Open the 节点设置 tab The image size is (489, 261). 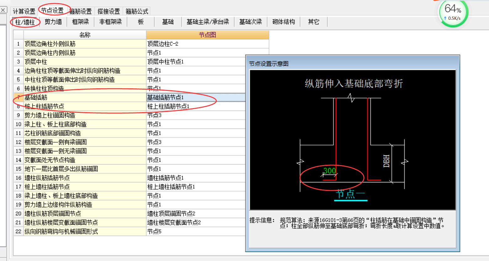(x=52, y=10)
